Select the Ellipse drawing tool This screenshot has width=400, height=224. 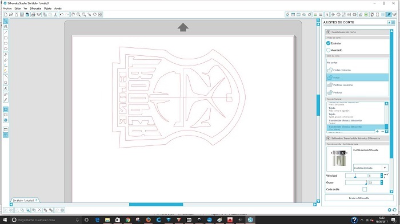6,49
